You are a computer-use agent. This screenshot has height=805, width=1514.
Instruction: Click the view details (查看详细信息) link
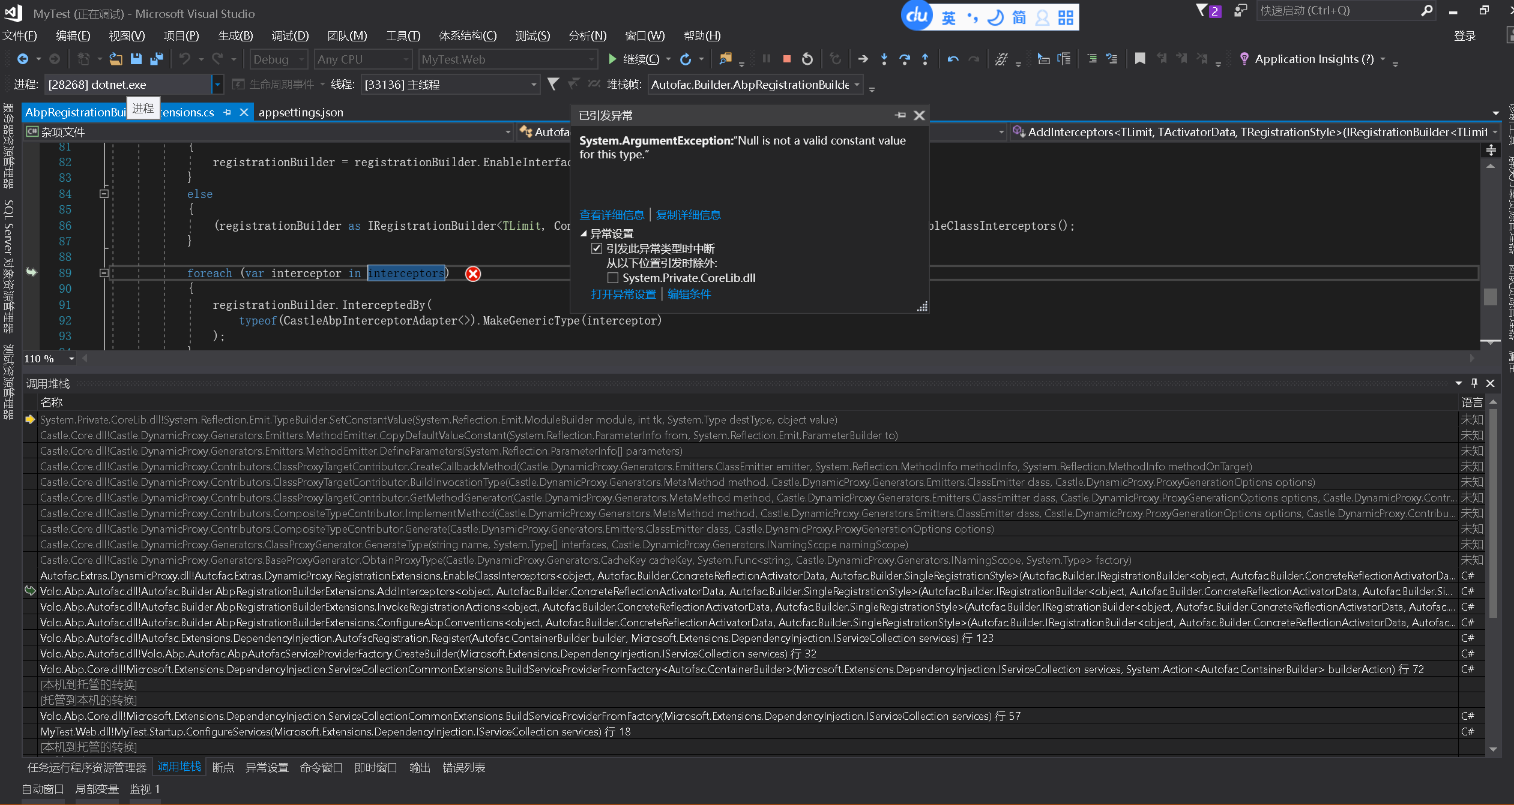(x=611, y=215)
